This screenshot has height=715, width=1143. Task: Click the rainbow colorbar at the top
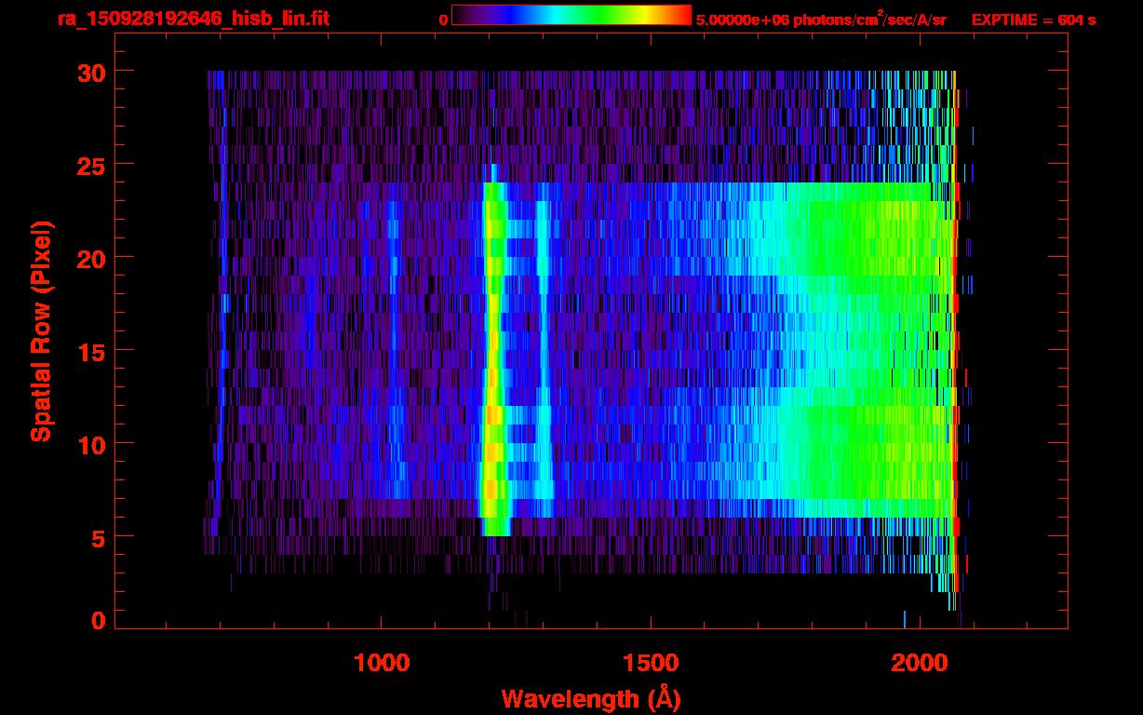coord(571,16)
